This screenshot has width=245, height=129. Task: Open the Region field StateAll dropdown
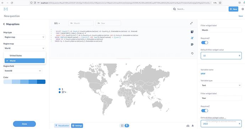[x=23, y=71]
